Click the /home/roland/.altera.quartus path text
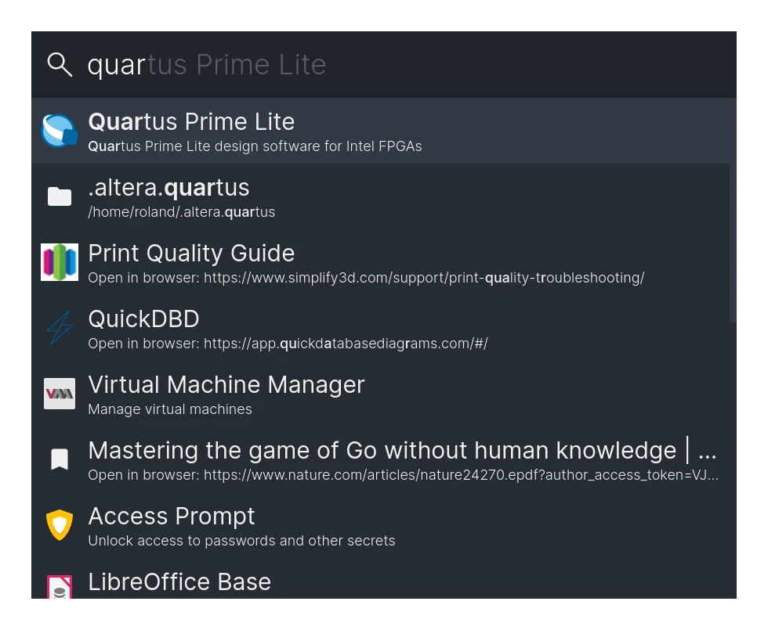 181,212
